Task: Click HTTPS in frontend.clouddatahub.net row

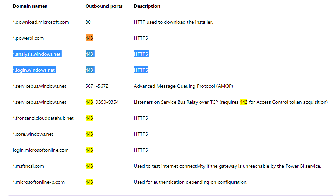Action: (141, 118)
